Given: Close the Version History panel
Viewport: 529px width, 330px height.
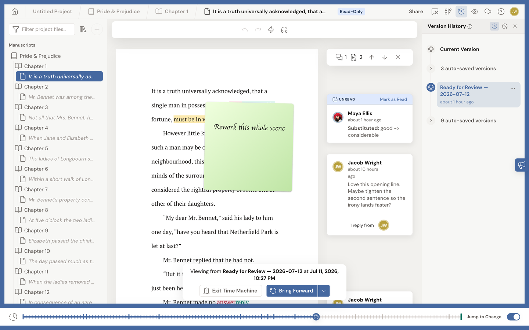Looking at the screenshot, I should (515, 26).
